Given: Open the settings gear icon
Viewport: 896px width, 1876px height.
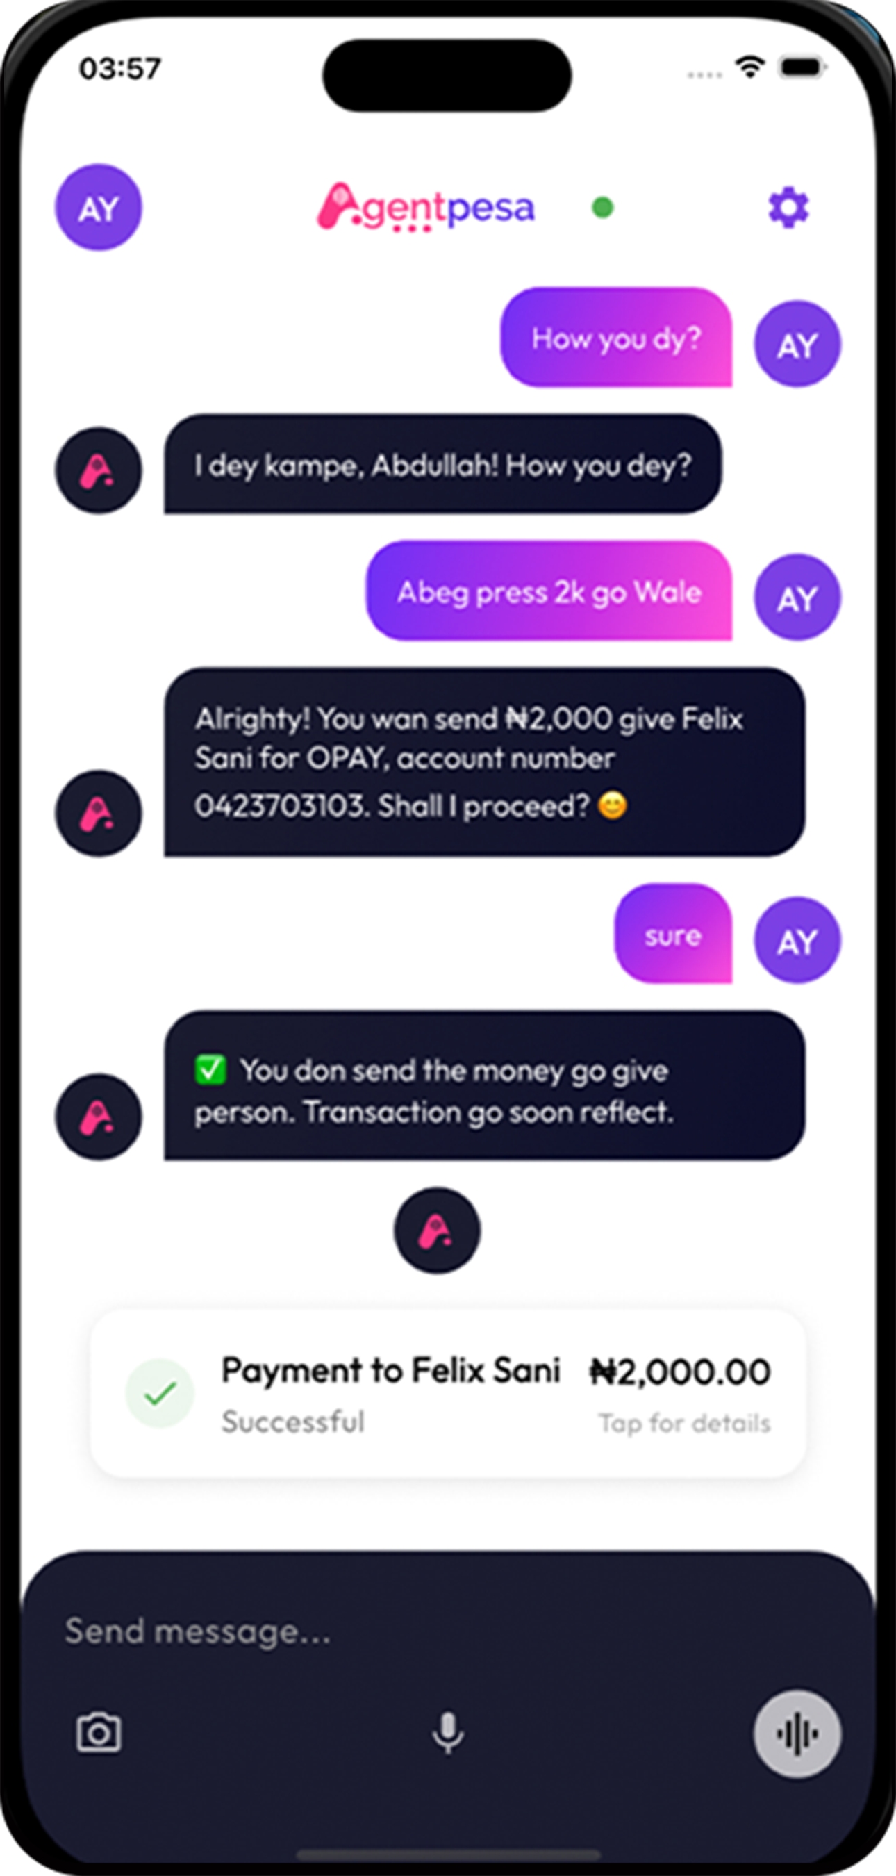Looking at the screenshot, I should click(788, 208).
